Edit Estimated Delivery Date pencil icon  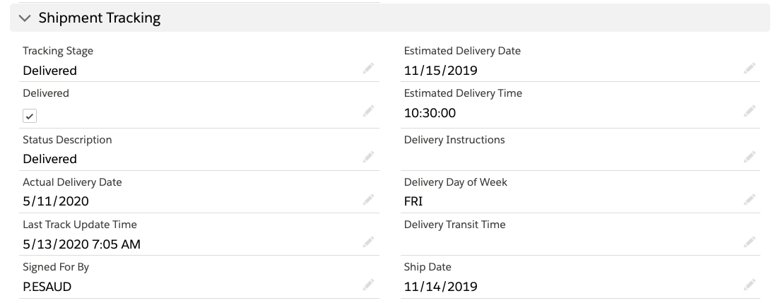pos(749,68)
